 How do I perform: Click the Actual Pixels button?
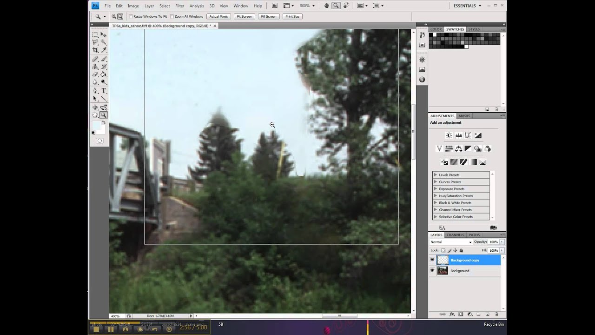(218, 16)
